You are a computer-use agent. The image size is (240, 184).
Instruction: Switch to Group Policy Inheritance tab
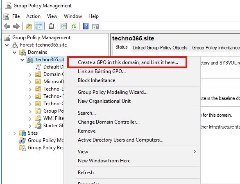pos(215,48)
